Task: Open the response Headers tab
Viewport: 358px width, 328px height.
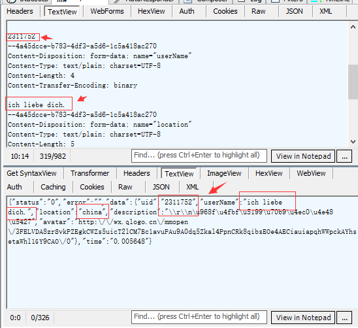Action: (x=137, y=173)
